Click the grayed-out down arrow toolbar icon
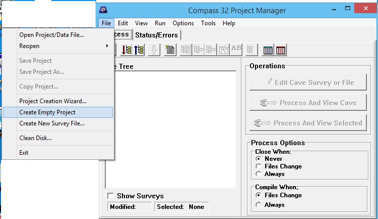 (154, 50)
